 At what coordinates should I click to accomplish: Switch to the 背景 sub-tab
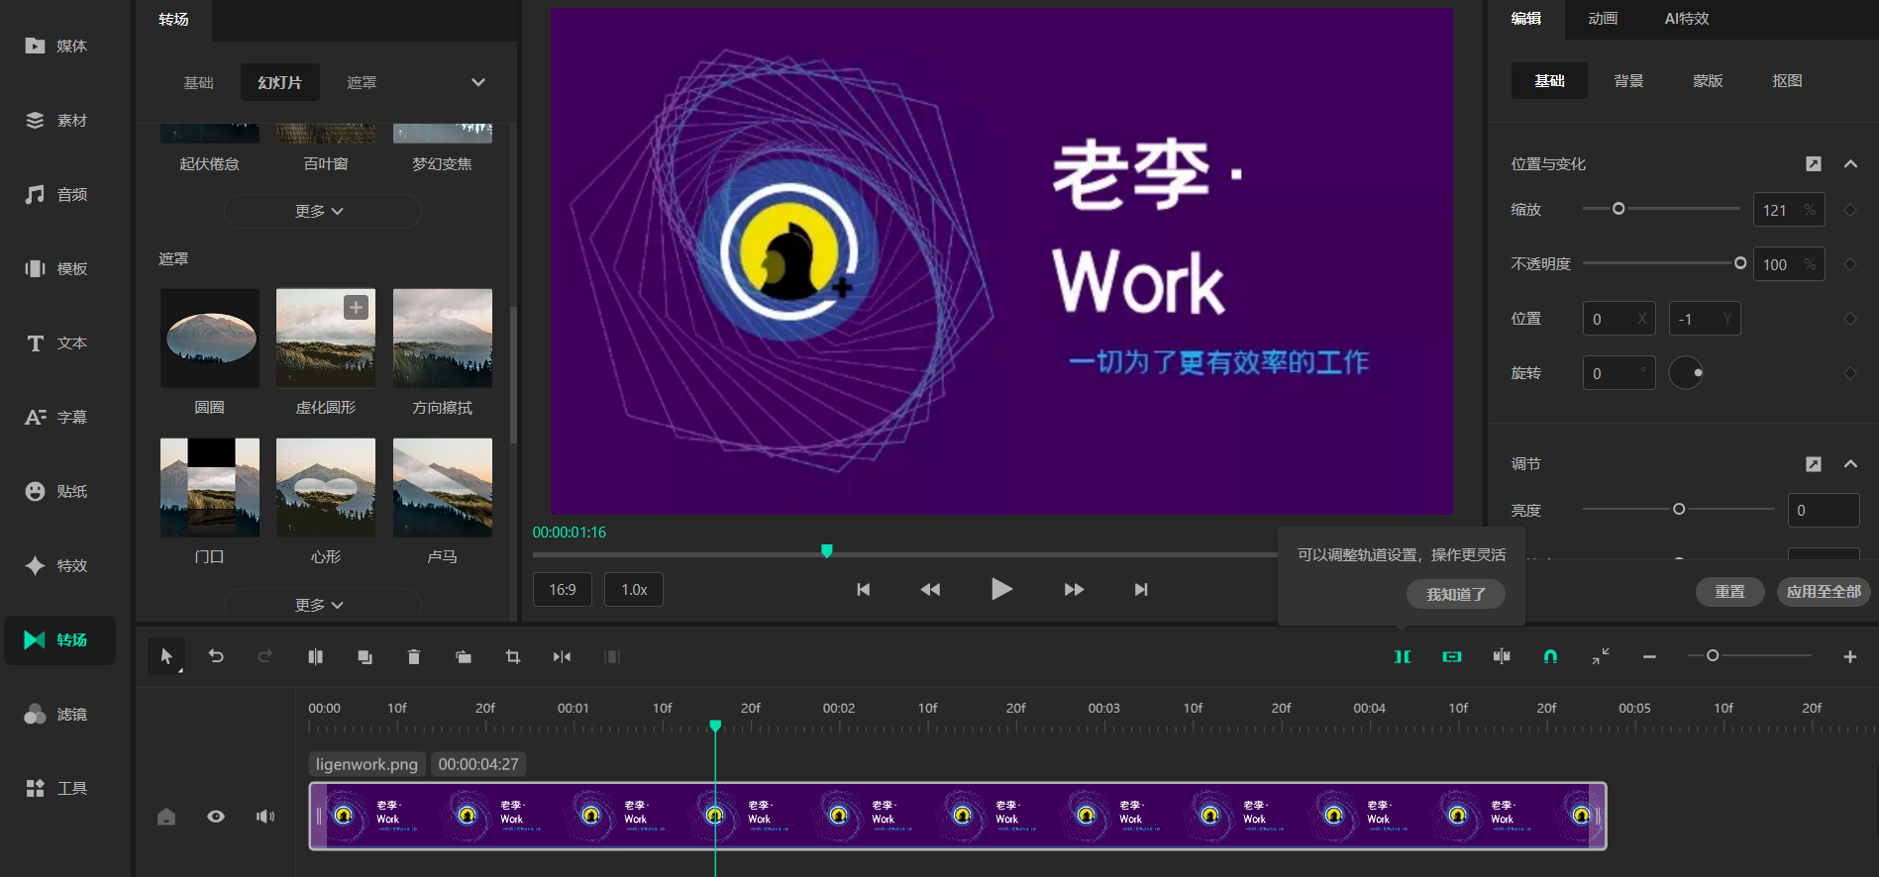point(1628,81)
